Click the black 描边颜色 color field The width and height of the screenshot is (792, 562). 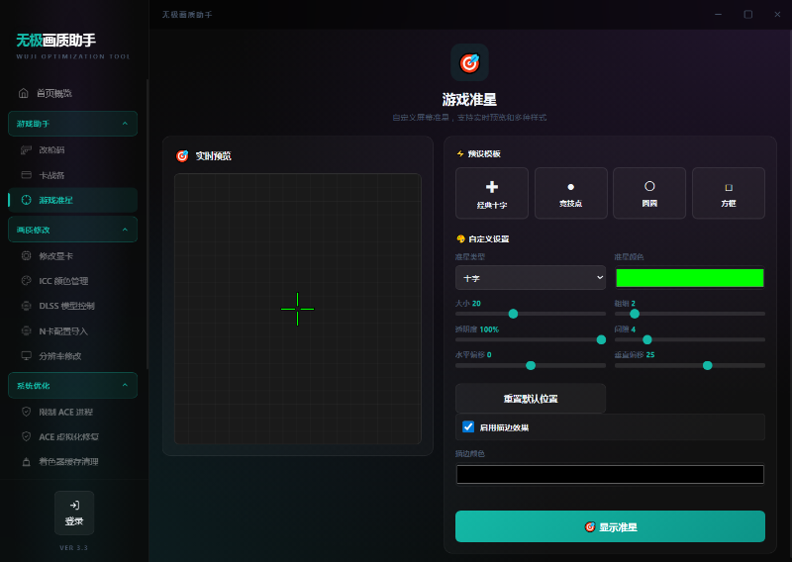(x=610, y=475)
